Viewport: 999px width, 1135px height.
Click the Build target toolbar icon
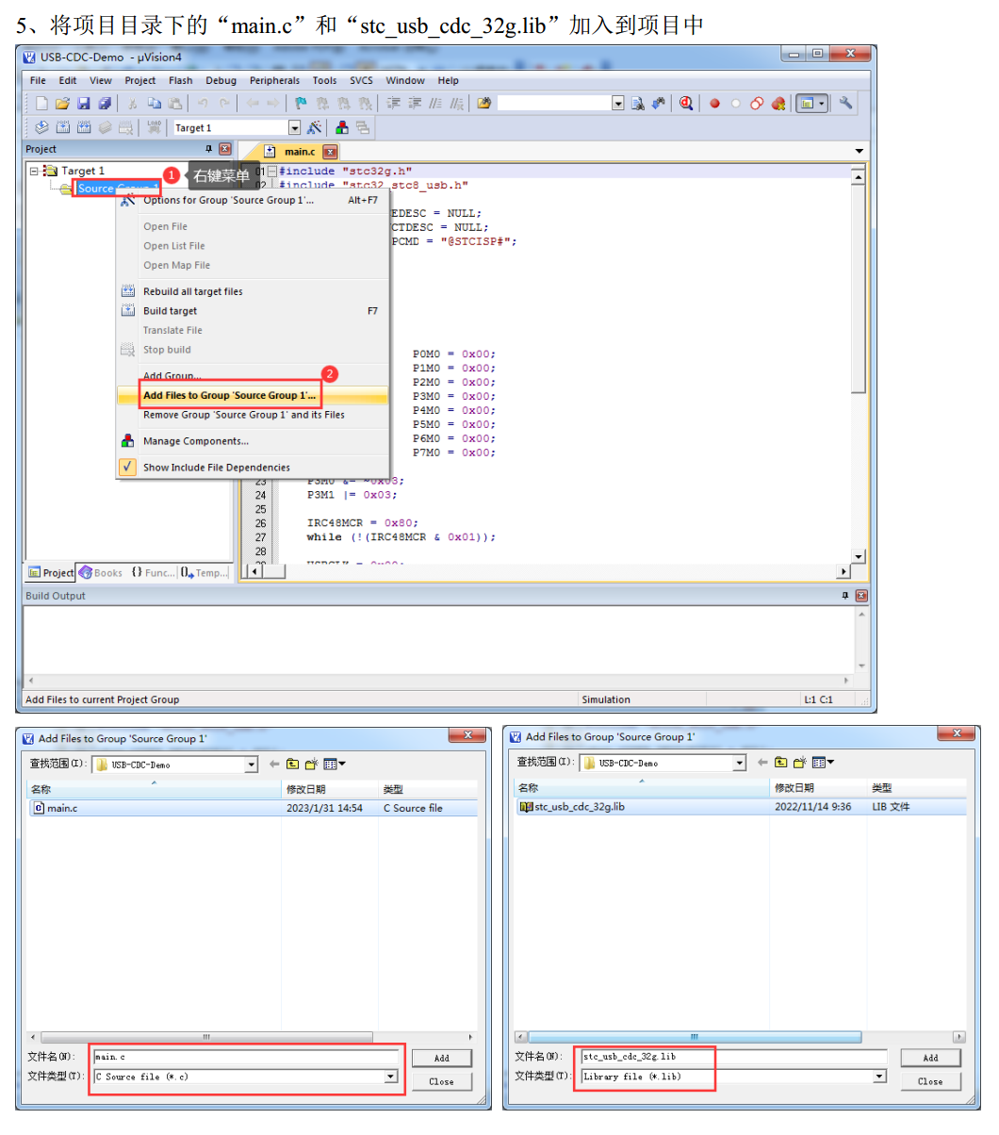(x=62, y=127)
